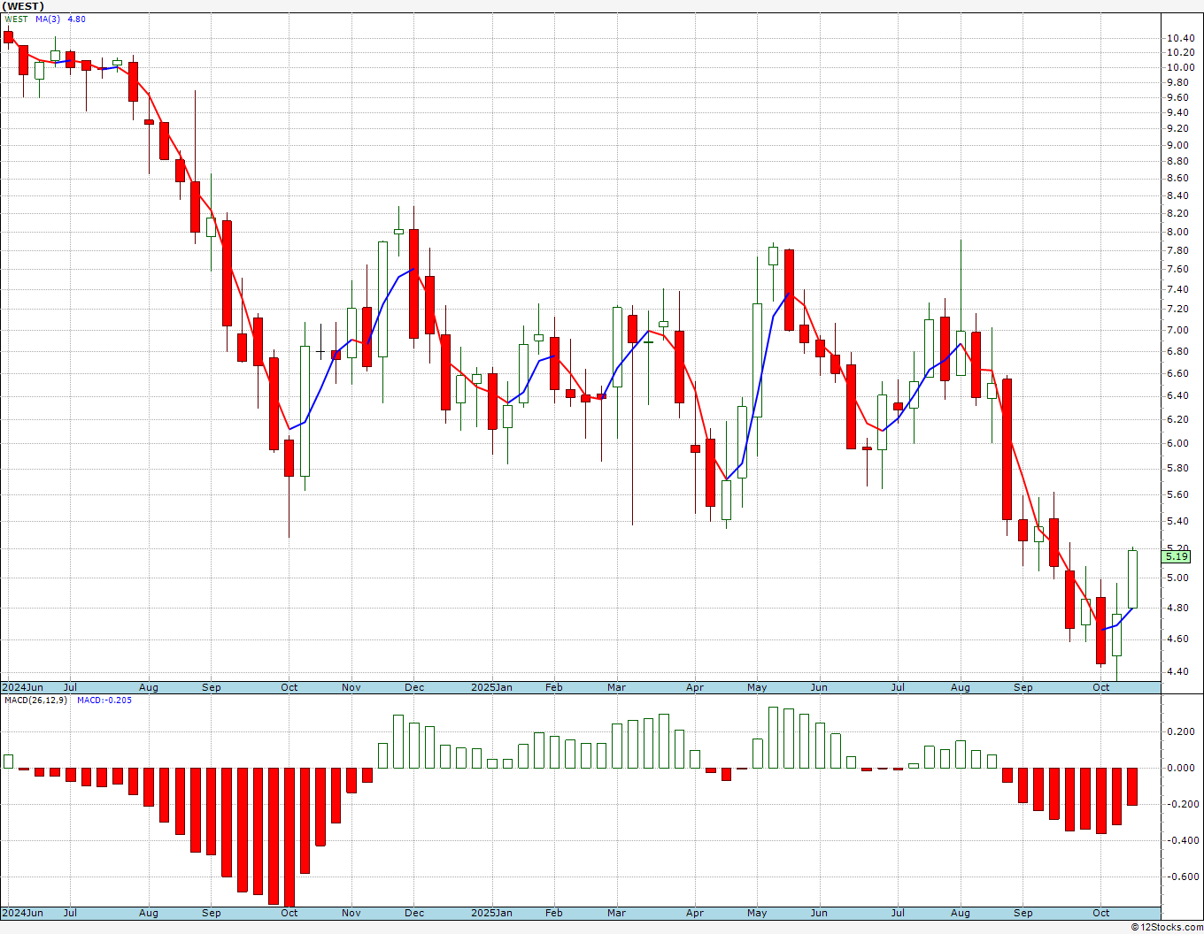Select the green WEST legend label
This screenshot has height=934, width=1204.
(x=17, y=19)
